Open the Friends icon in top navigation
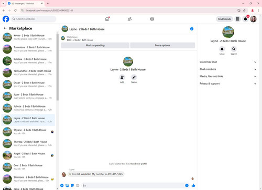Viewport: 262px width, 190px height. pyautogui.click(x=129, y=19)
